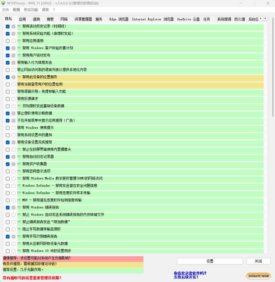Check 禁用 Windows 10 中的设置同步 checkbox
The width and height of the screenshot is (275, 282).
(8, 251)
